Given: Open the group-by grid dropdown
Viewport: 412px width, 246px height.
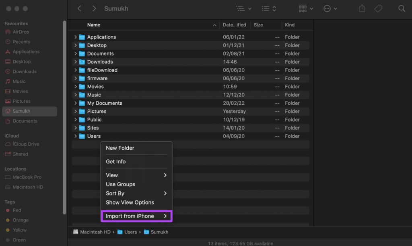Looking at the screenshot, I should click(x=306, y=9).
